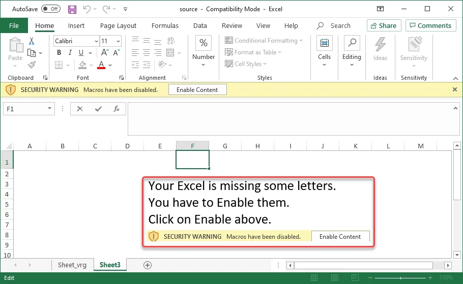
Task: Toggle Underline formatting
Action: (x=81, y=53)
